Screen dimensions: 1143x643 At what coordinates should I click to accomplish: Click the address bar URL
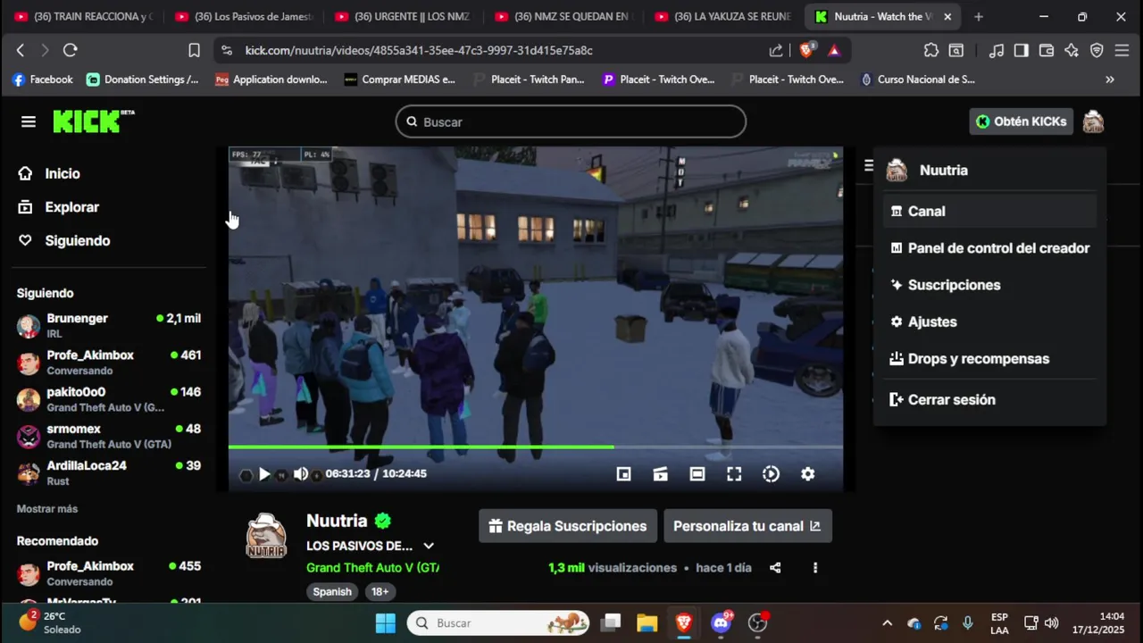[x=419, y=50]
